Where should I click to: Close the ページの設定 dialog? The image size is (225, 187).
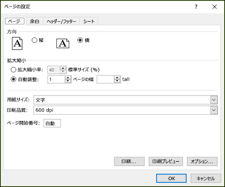point(215,7)
